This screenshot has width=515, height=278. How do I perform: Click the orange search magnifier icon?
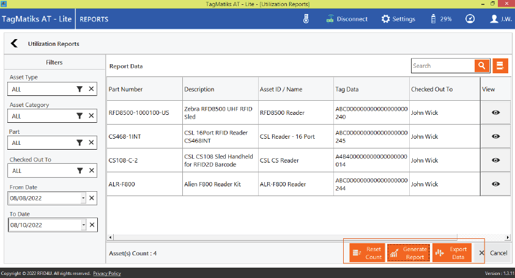(x=483, y=66)
